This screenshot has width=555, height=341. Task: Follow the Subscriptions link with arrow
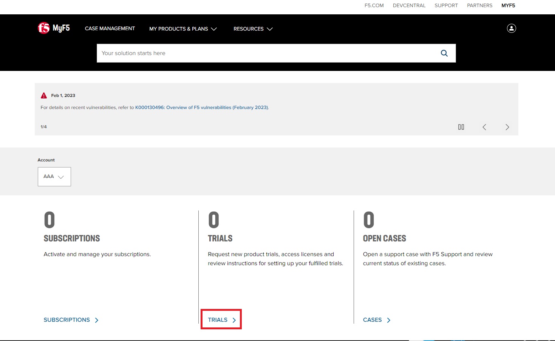pos(71,320)
